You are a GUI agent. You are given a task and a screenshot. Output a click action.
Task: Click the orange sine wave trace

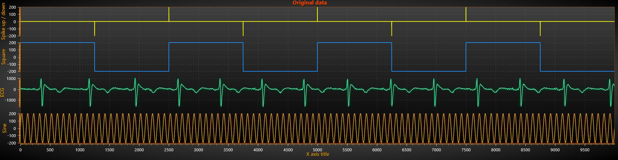pos(318,128)
